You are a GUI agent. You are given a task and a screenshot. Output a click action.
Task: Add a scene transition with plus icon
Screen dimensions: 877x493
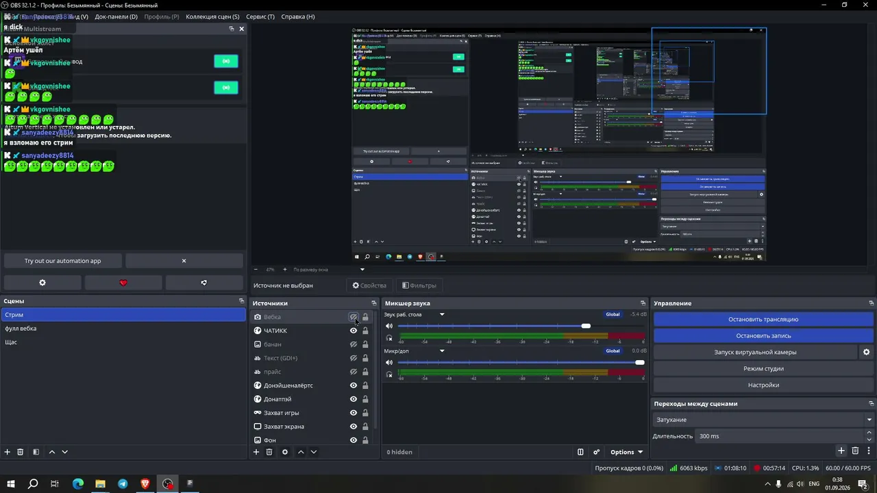pos(841,451)
